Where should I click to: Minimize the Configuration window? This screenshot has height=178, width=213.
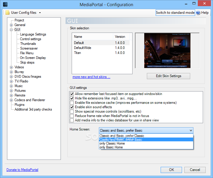click(186, 4)
